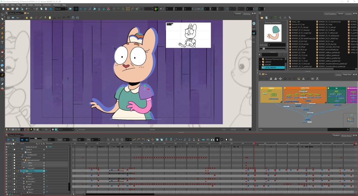Viewport: 358px width, 196px height.
Task: Click the scissors icon in Node View toolbar
Action: (x=317, y=79)
